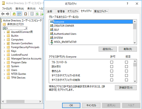Viewport: 142px width, 109px height.
Task: Expand the Computers tree node
Action: click(4, 40)
